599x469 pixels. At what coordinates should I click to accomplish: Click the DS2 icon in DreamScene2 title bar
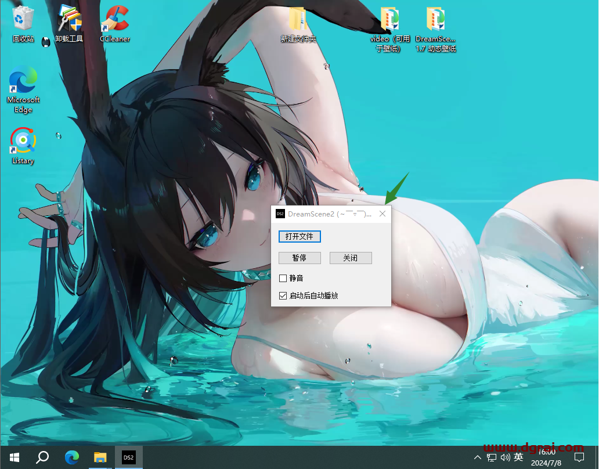pyautogui.click(x=280, y=214)
